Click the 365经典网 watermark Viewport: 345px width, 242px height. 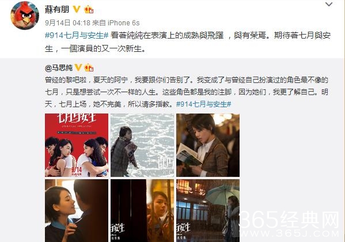289,224
